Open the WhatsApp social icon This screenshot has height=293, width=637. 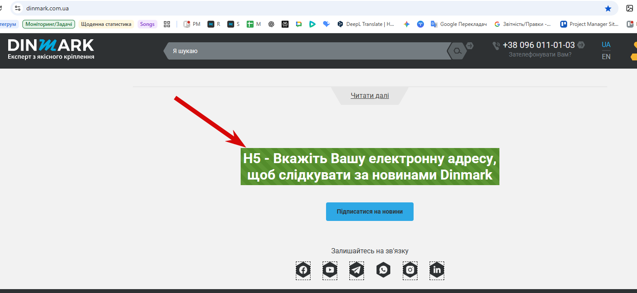[x=383, y=271]
